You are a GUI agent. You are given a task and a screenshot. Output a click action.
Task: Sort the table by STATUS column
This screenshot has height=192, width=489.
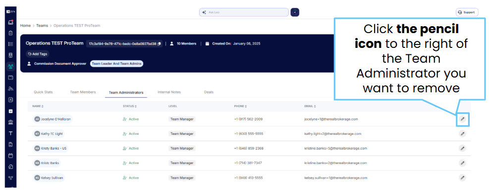point(130,106)
